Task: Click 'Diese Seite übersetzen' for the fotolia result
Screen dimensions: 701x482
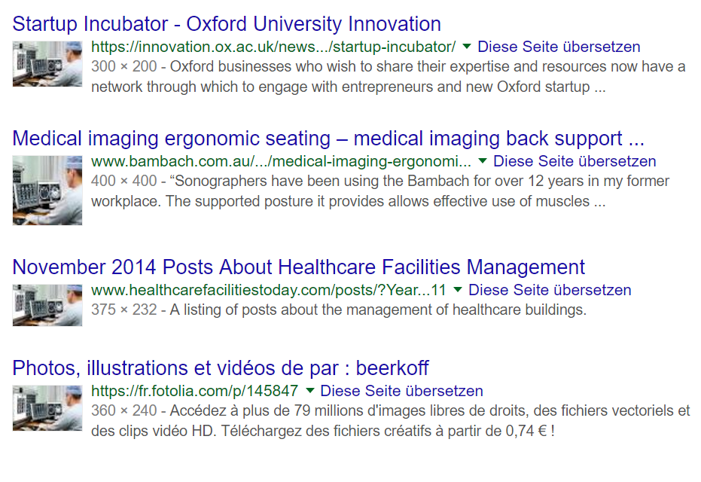Action: pyautogui.click(x=401, y=392)
